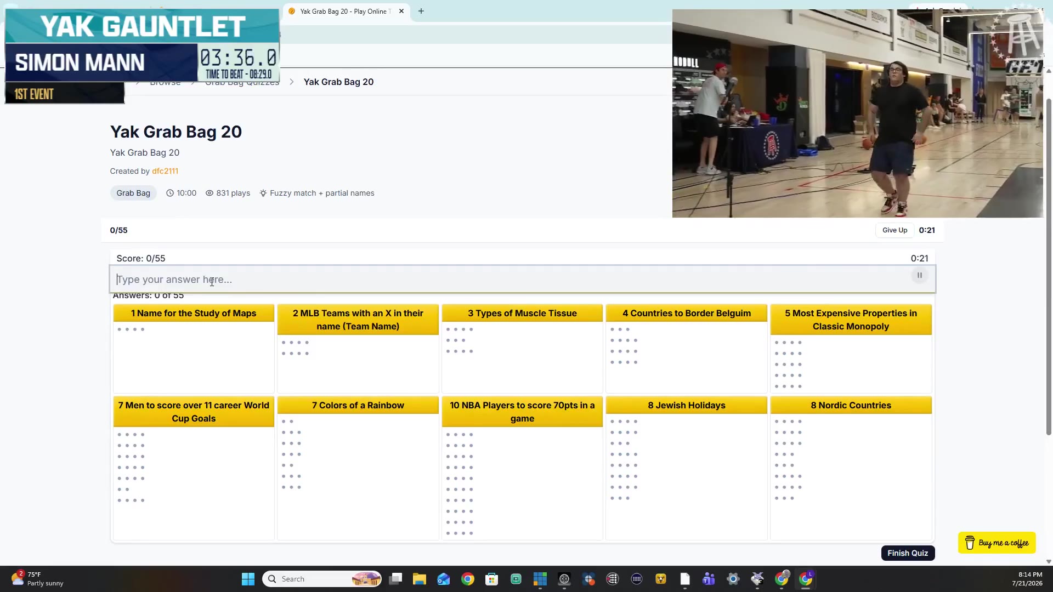Select '3 Types of Muscle Tissue' header
Viewport: 1053px width, 592px height.
(522, 313)
